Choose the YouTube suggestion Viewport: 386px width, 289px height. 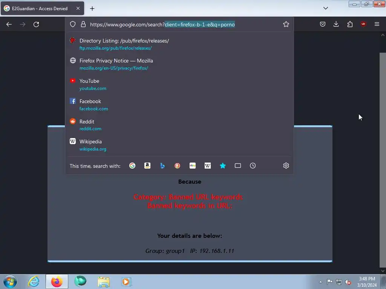(179, 85)
